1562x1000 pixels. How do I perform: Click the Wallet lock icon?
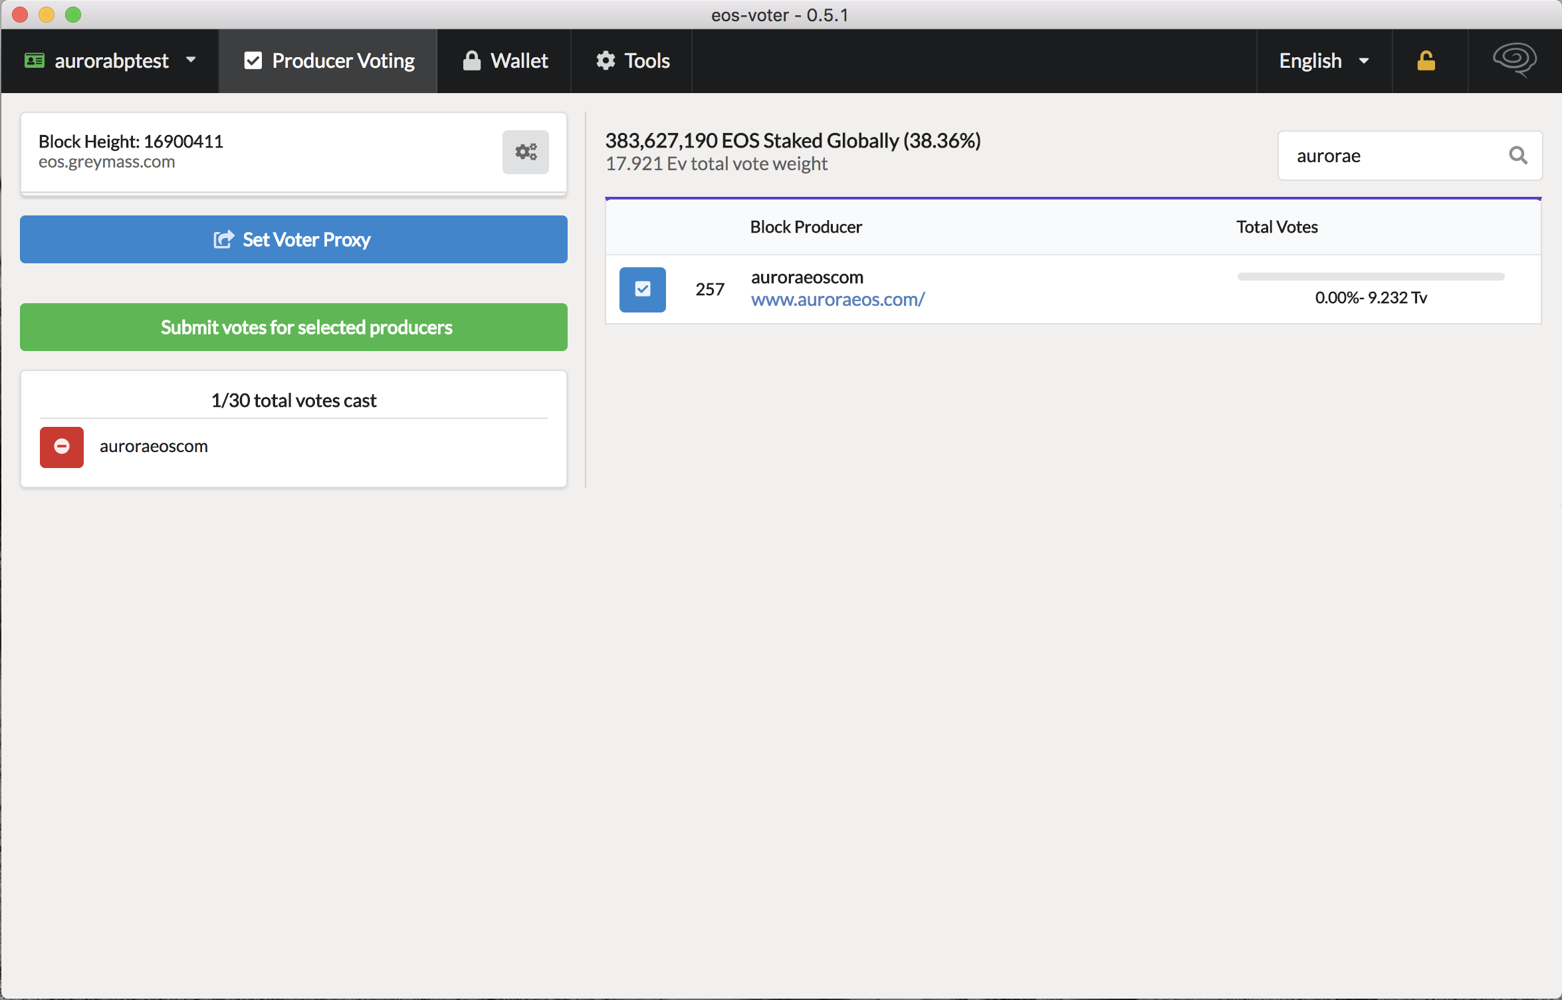pyautogui.click(x=472, y=61)
